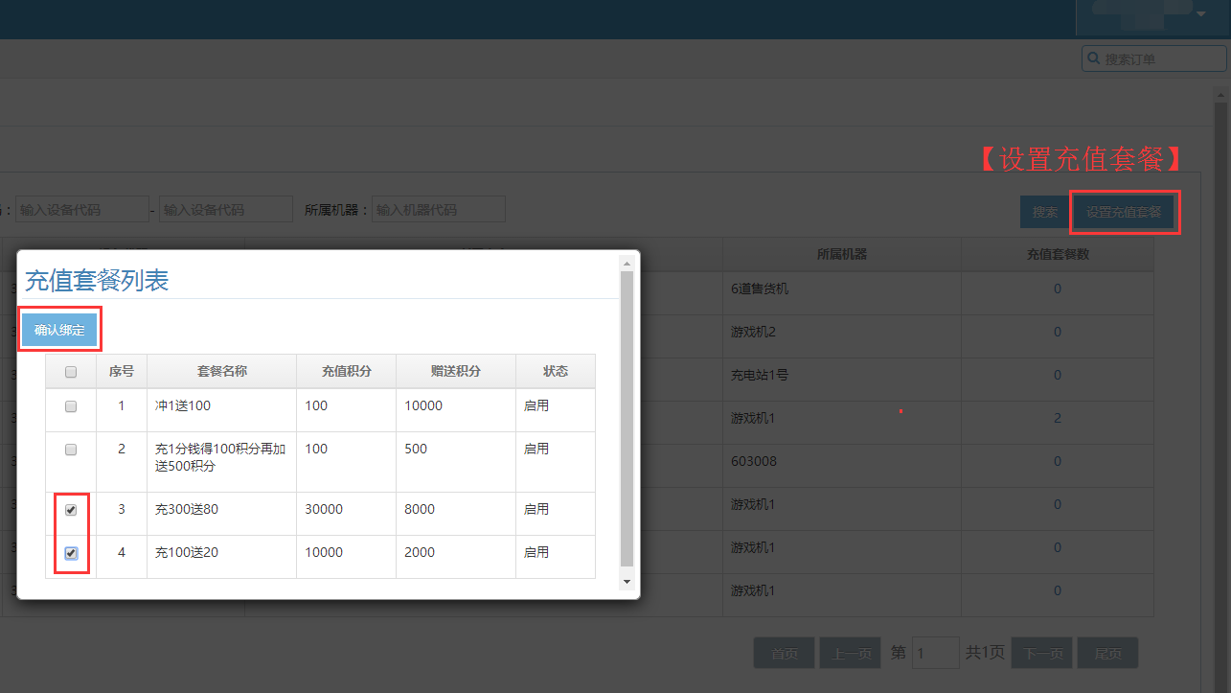Click the 冲1送100 package name
Screen dimensions: 1231x693
pos(183,406)
